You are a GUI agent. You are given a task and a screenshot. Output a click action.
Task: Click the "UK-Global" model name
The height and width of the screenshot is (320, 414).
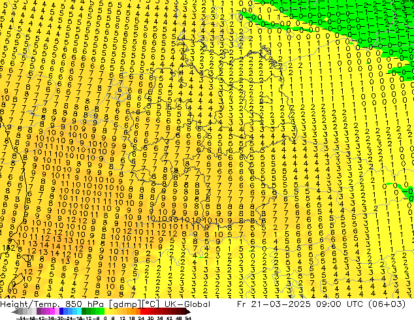click(187, 304)
